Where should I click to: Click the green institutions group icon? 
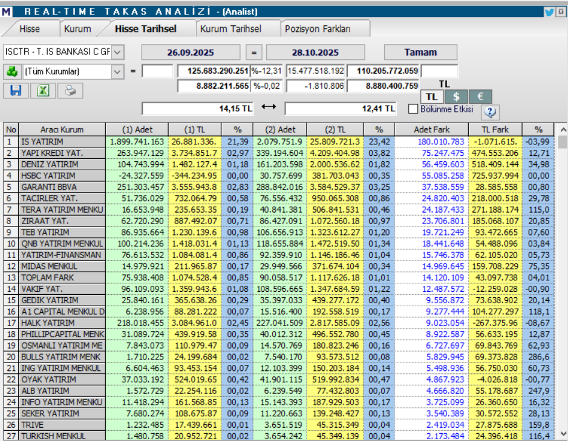pos(11,71)
